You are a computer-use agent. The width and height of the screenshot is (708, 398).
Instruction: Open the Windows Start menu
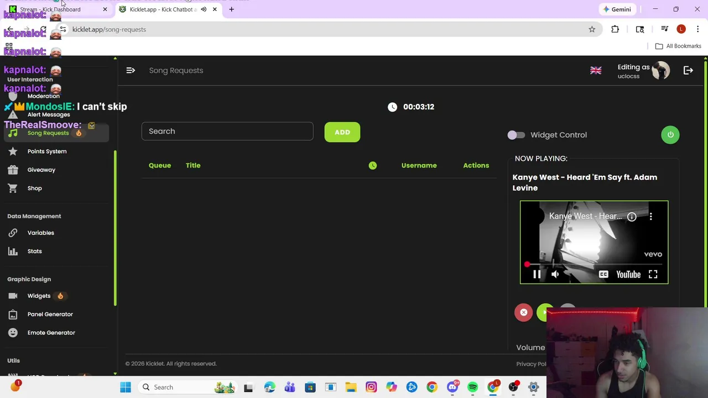tap(126, 387)
